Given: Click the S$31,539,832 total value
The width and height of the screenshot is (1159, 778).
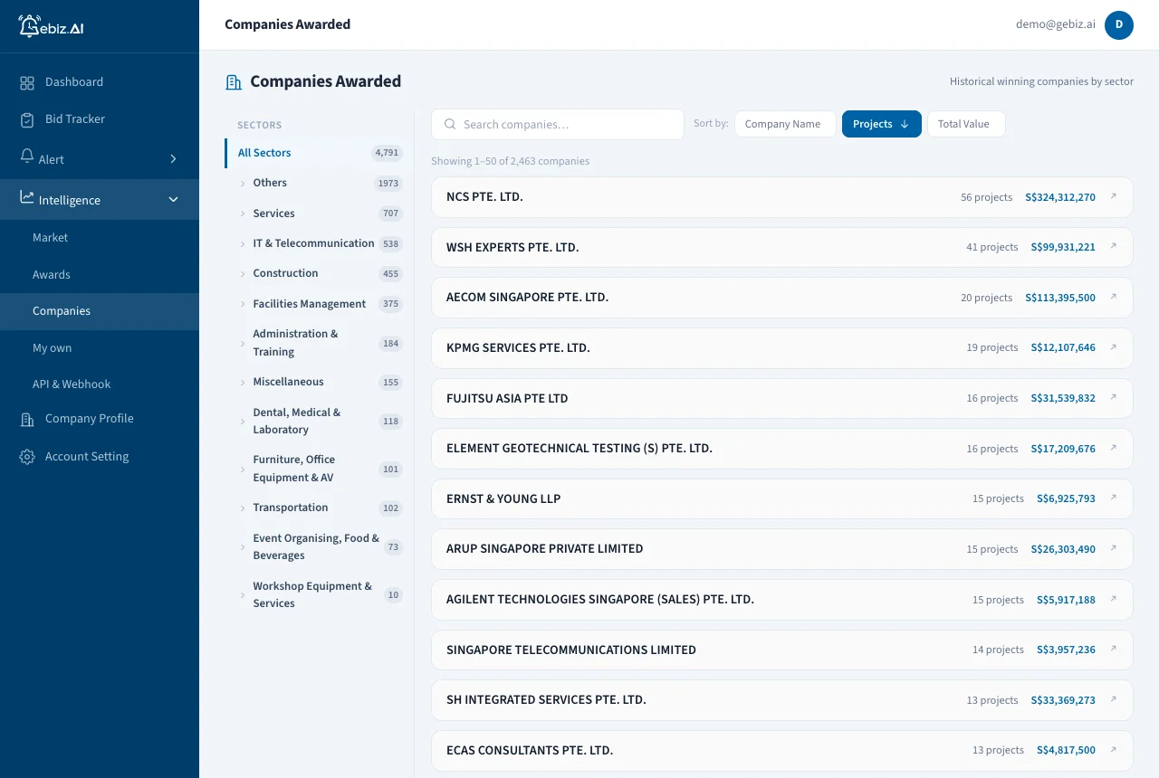Looking at the screenshot, I should [1063, 398].
